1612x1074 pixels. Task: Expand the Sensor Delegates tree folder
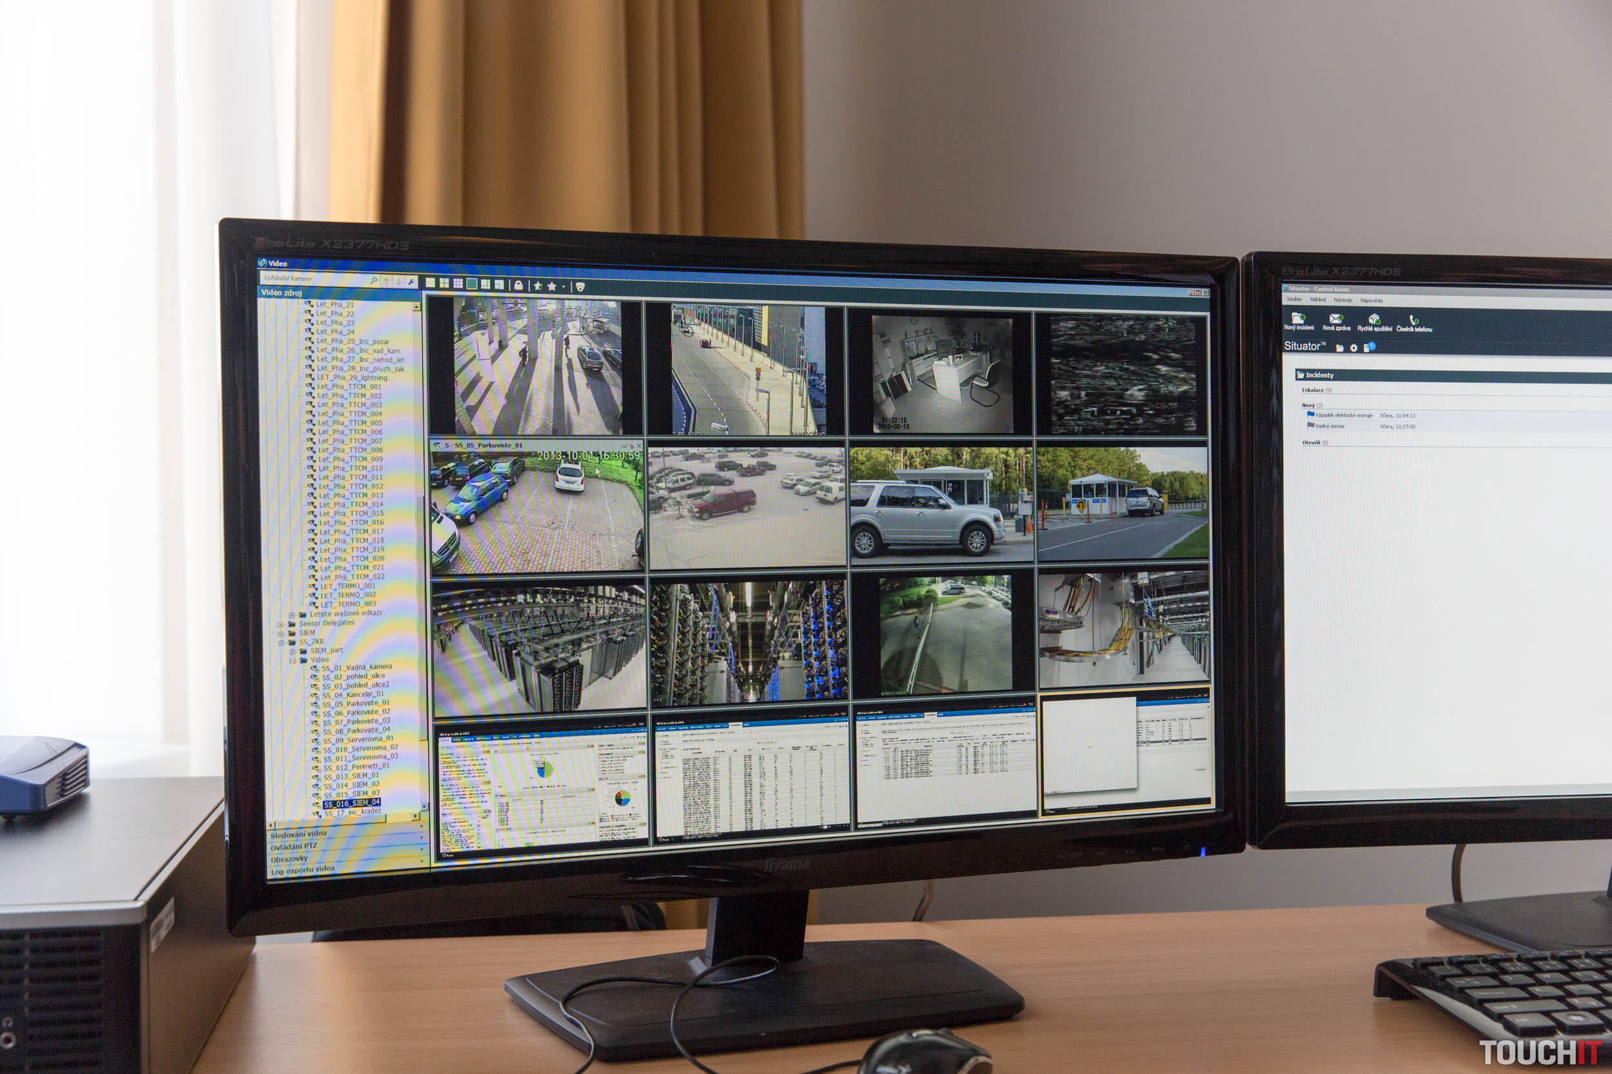(280, 624)
